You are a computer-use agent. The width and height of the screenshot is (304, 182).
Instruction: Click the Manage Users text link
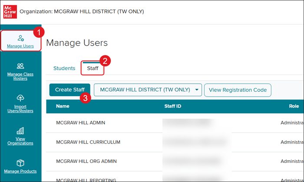tap(20, 46)
